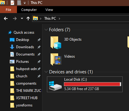Go forward with the right arrow

pos(15,18)
